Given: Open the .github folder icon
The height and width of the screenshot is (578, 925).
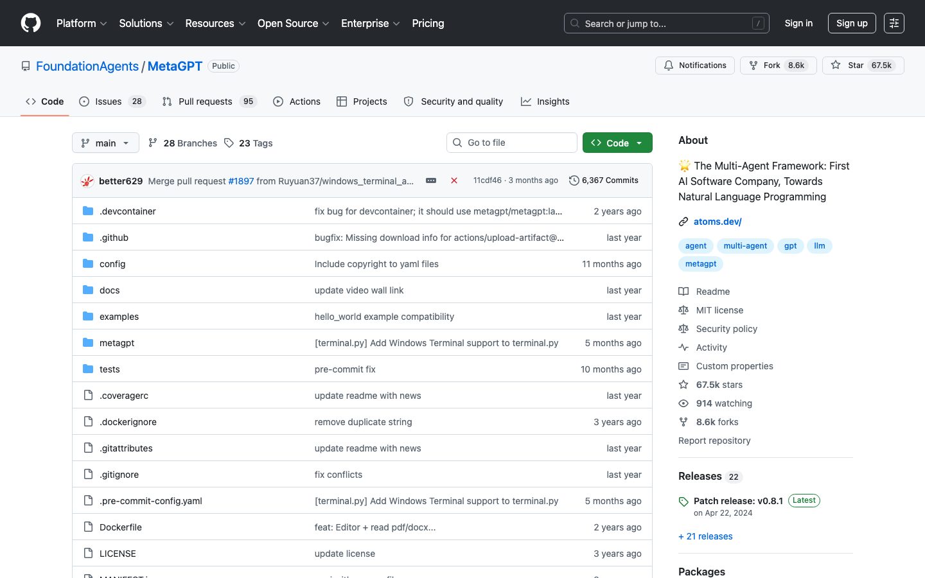Looking at the screenshot, I should click(88, 238).
